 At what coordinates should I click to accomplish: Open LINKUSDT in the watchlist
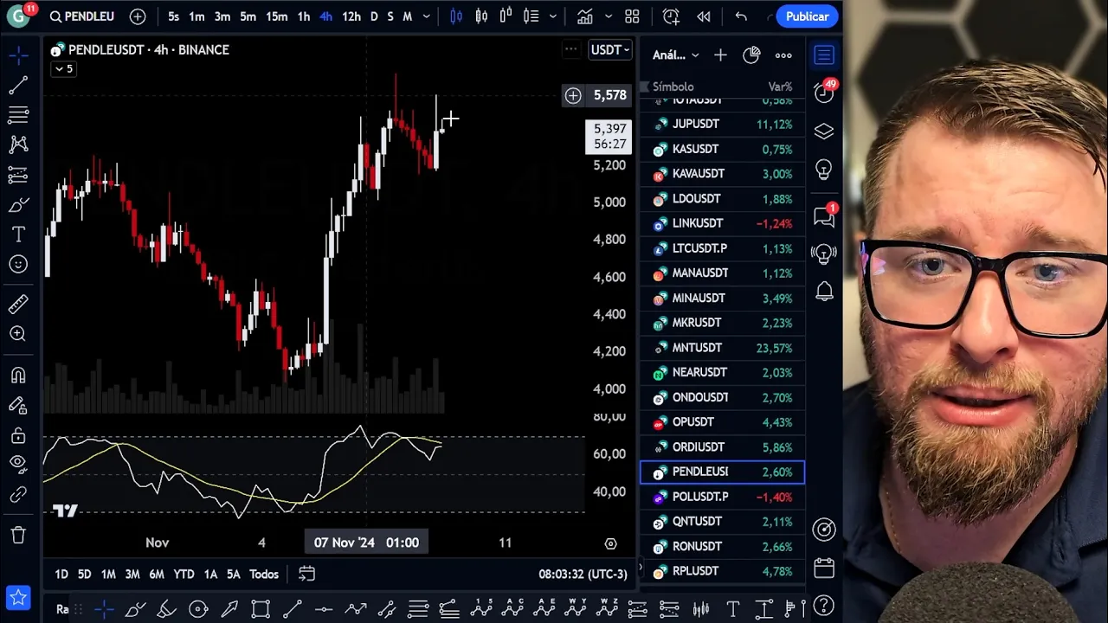pos(723,223)
